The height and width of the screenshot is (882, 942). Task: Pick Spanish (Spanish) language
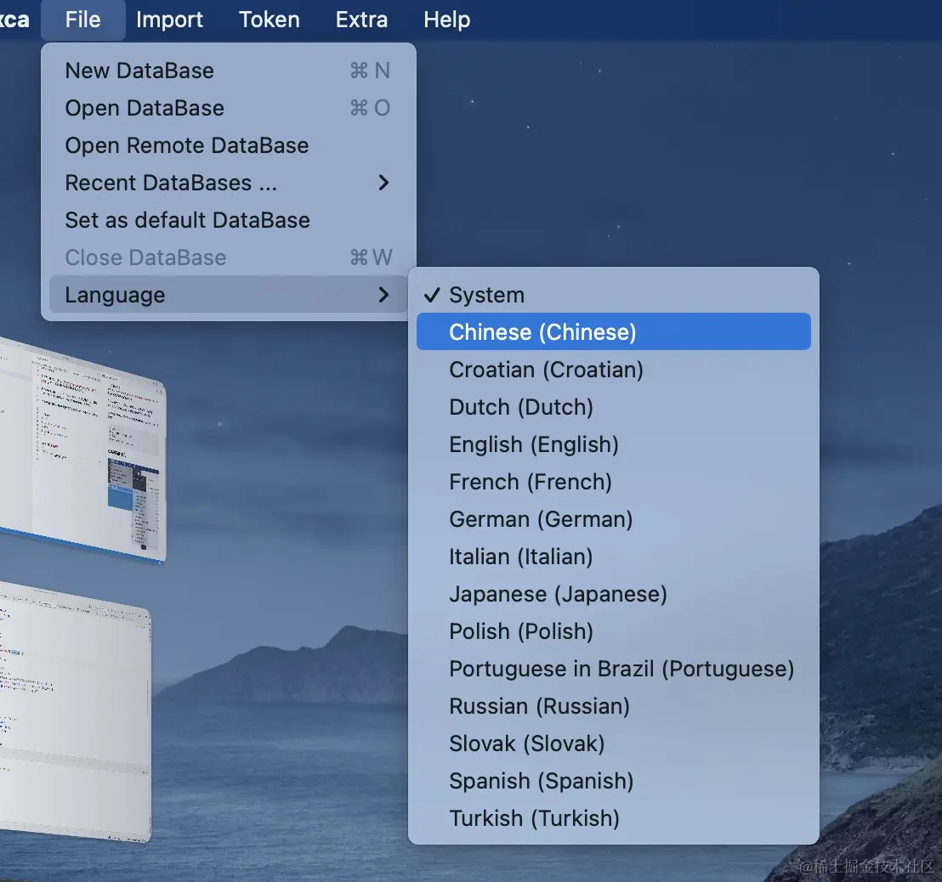pos(613,781)
